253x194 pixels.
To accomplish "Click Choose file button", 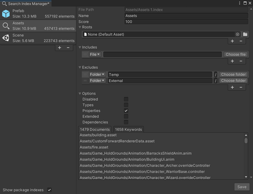I will coord(235,54).
